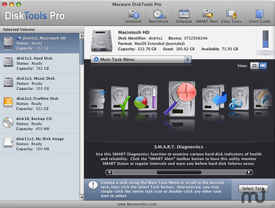Screen dimensions: 275x208
Task: Switch to grid icon view
Action: coord(254,66)
